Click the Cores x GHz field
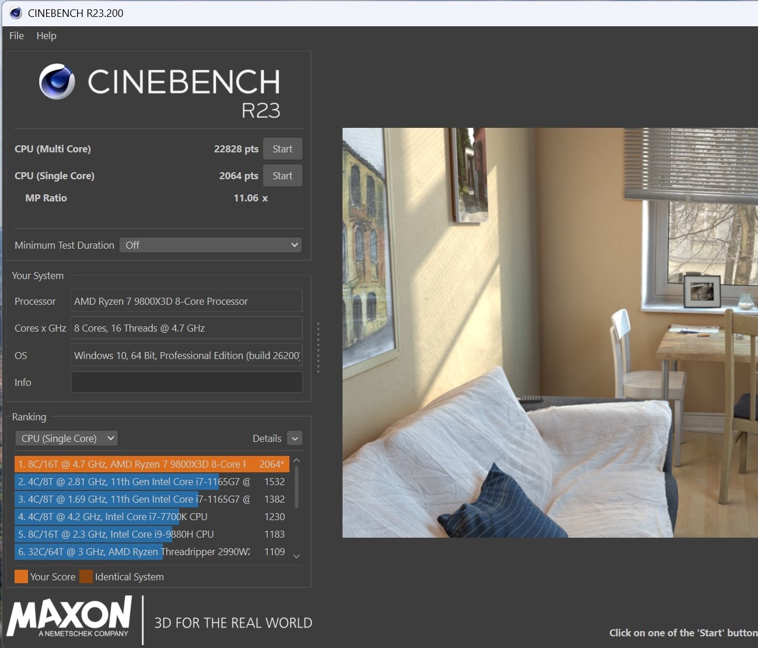The height and width of the screenshot is (648, 758). (187, 328)
